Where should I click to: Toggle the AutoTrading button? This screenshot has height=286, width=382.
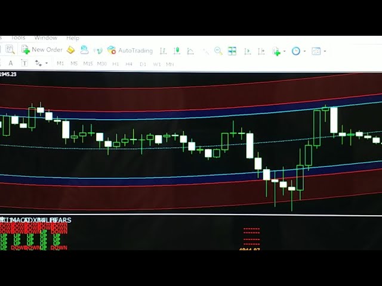click(x=130, y=51)
